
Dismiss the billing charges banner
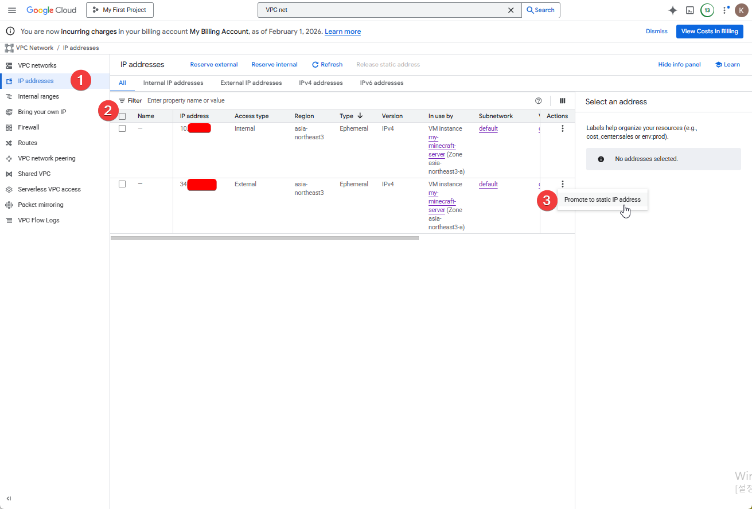point(657,32)
